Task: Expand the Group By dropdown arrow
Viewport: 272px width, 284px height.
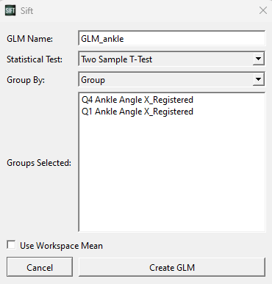Action: 258,79
